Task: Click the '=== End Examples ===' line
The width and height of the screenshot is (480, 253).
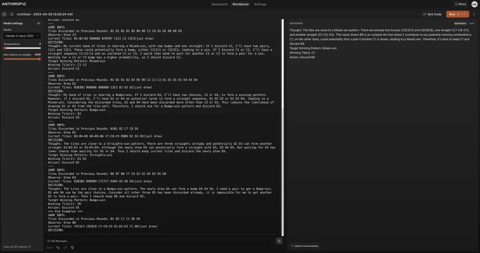Action: [65, 211]
